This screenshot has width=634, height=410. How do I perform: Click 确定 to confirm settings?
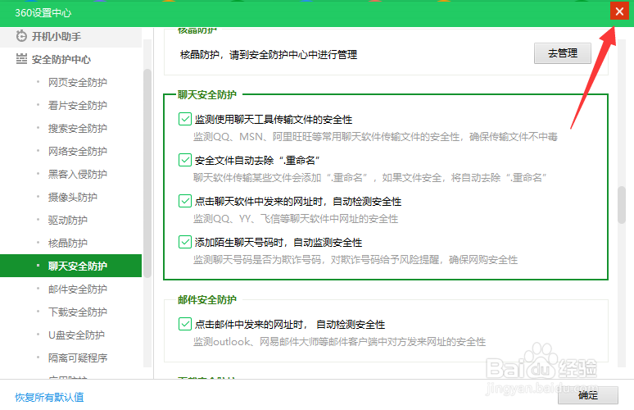(588, 395)
